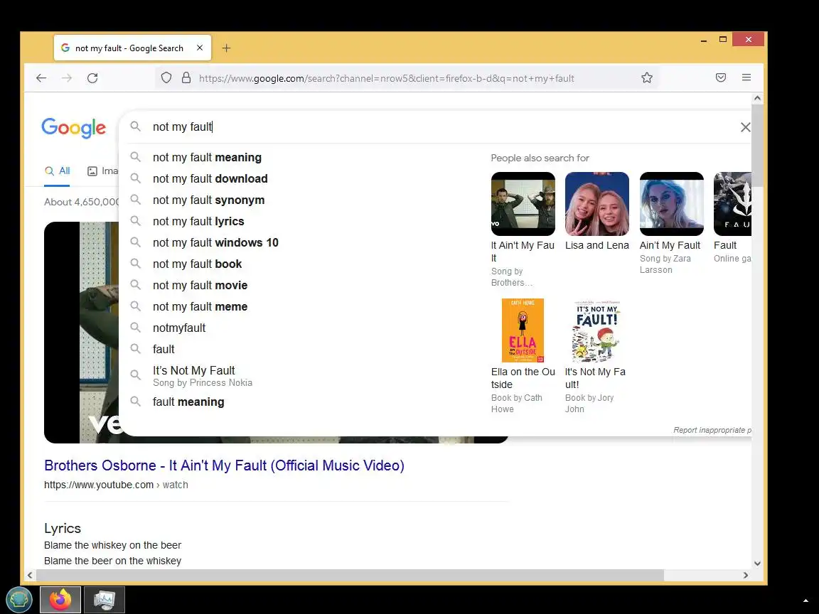Click the 'Lyrics' heading

tap(62, 529)
